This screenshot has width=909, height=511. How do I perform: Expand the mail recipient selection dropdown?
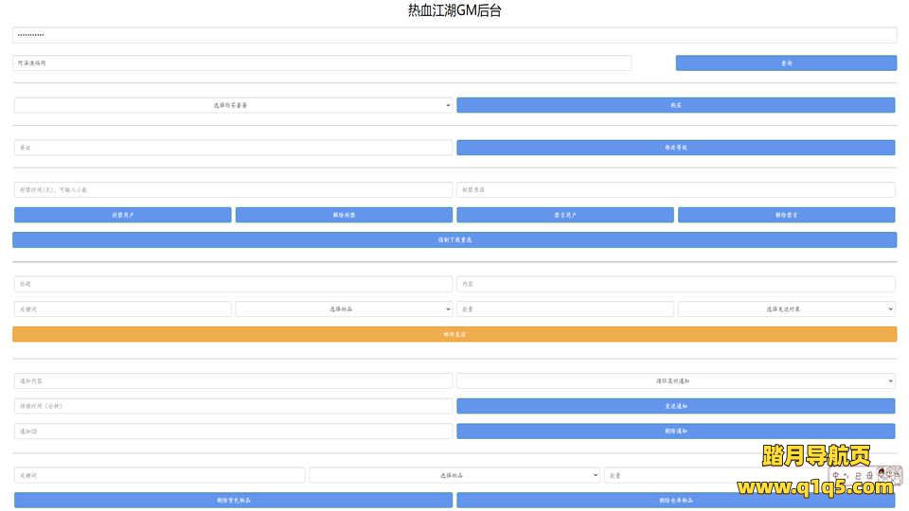click(x=786, y=308)
